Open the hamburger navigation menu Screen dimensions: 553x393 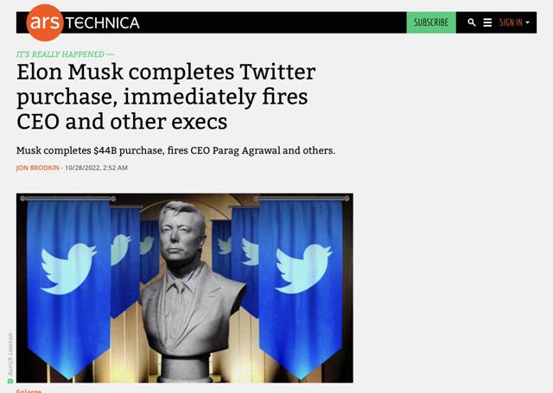pyautogui.click(x=487, y=22)
